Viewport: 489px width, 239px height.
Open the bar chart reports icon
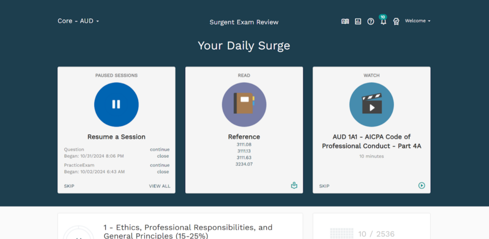[358, 22]
